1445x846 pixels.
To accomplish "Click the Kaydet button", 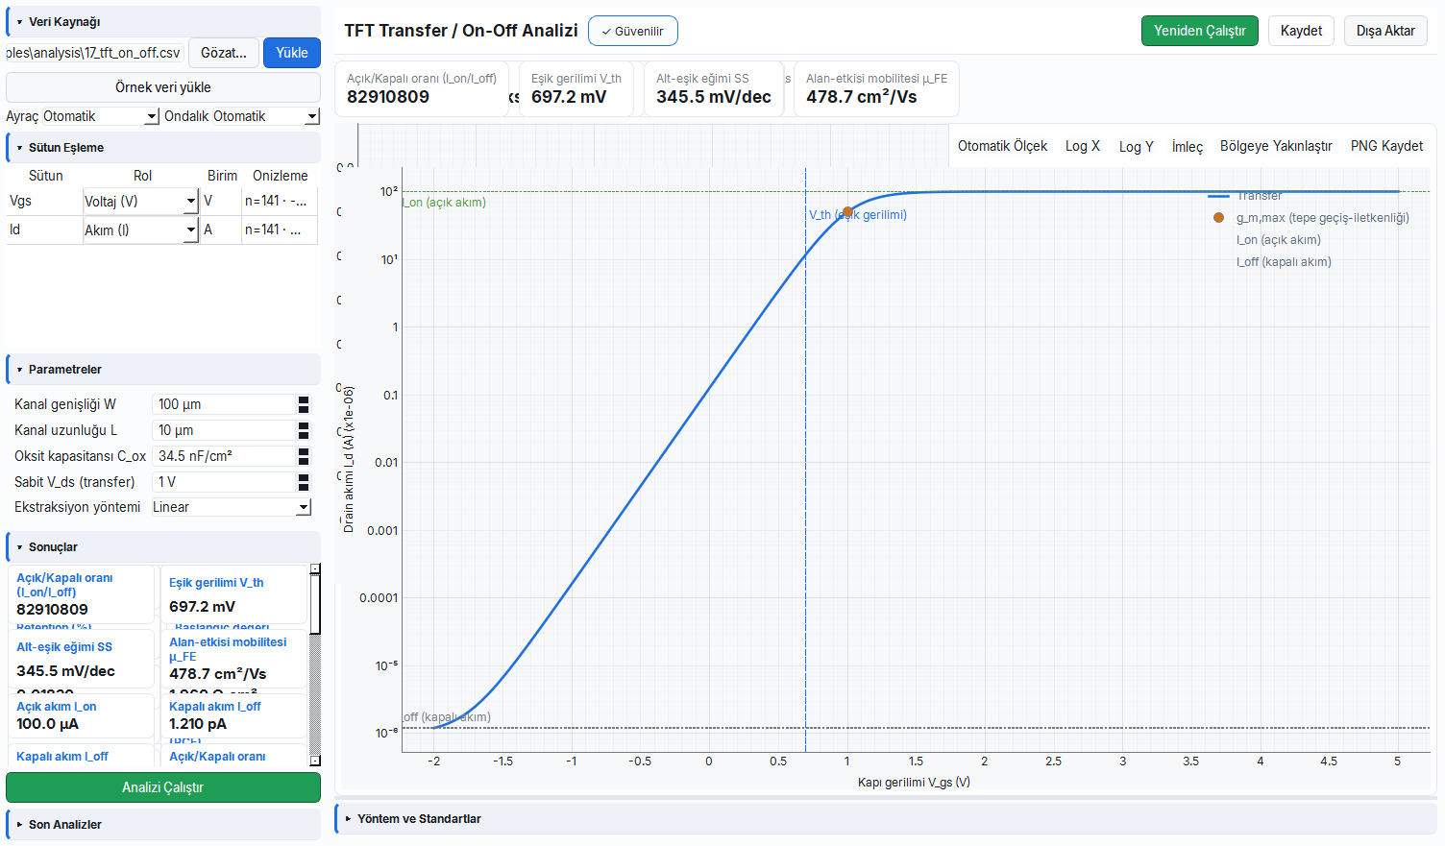I will point(1301,31).
